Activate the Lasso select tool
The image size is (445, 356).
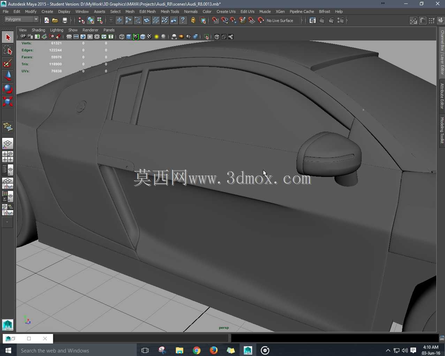tap(8, 50)
